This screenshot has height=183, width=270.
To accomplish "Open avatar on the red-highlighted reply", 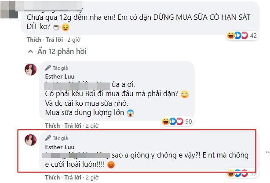I will pos(31,140).
